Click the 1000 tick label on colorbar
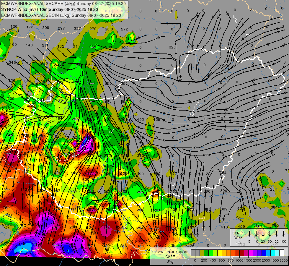The height and width of the screenshot is (266, 289). (x=239, y=260)
